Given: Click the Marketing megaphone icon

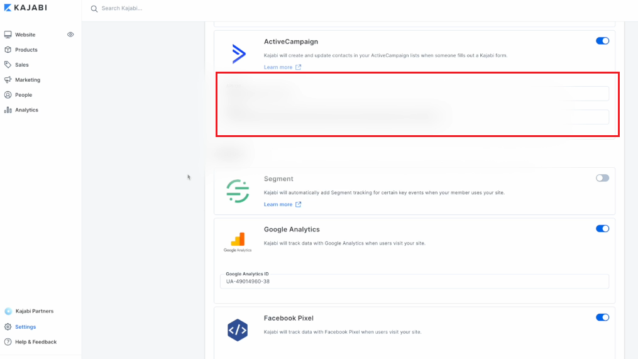Looking at the screenshot, I should coord(8,80).
